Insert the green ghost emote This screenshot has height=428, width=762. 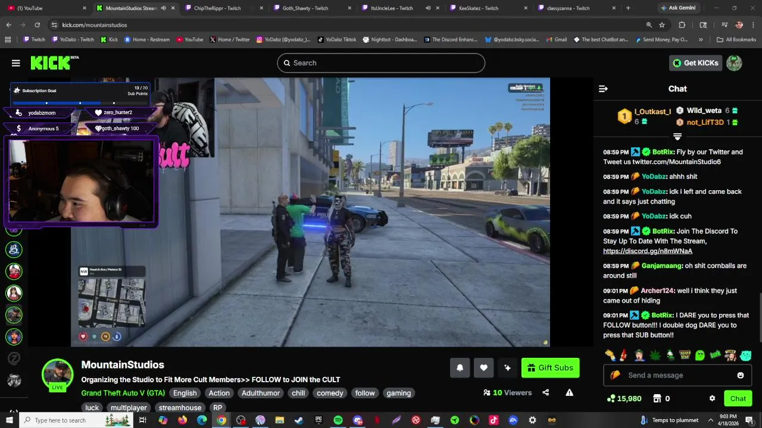(x=699, y=355)
